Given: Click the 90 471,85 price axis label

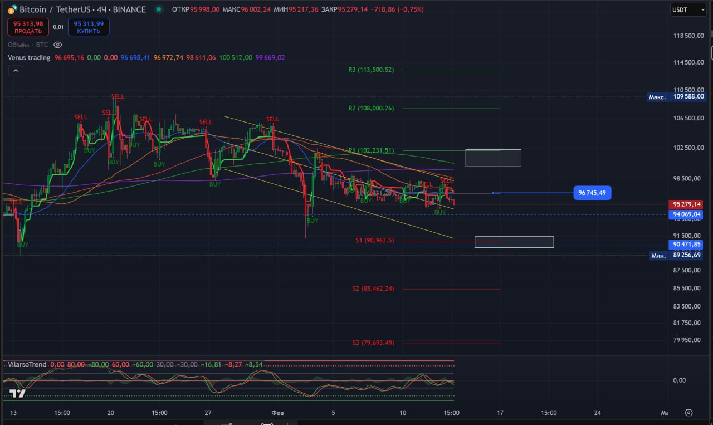Looking at the screenshot, I should tap(686, 245).
